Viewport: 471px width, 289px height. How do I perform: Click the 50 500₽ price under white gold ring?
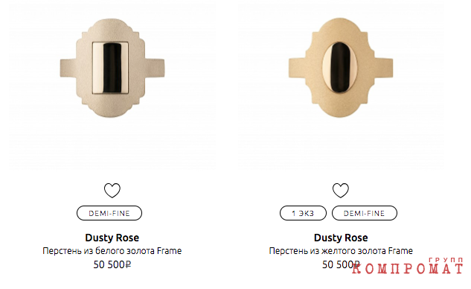(112, 264)
